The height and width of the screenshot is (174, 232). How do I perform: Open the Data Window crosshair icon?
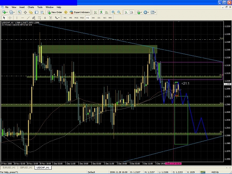point(25,12)
